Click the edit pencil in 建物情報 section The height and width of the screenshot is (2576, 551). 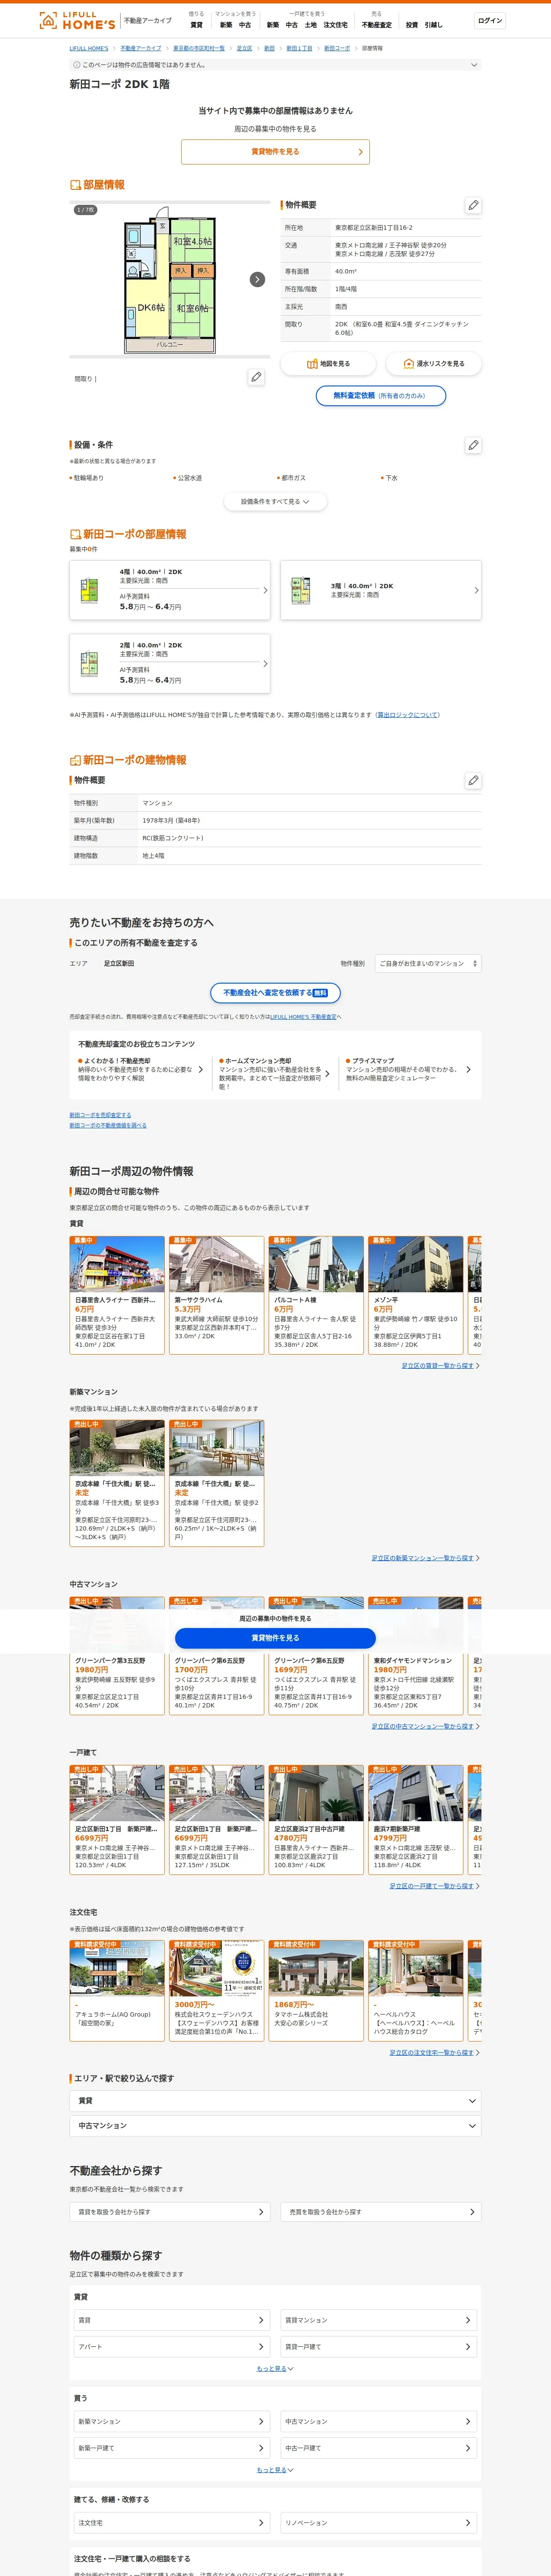click(473, 780)
